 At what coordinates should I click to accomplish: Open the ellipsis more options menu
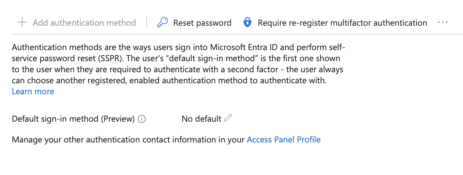pos(443,23)
